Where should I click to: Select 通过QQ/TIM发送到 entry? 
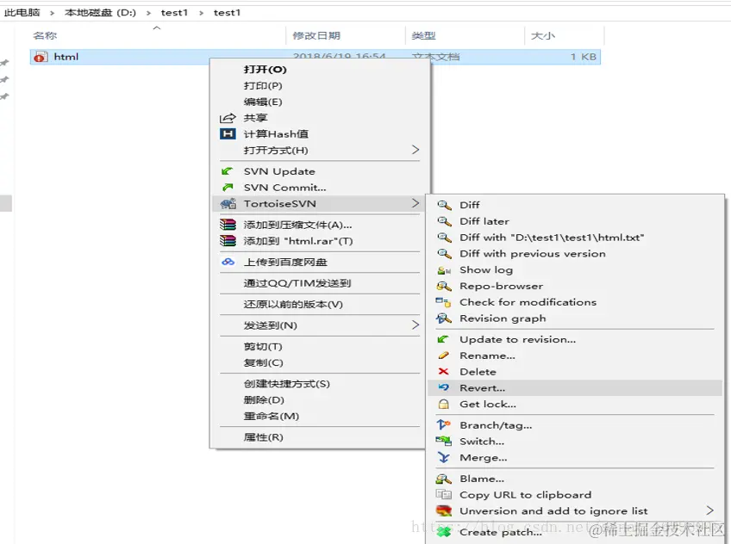coord(297,283)
